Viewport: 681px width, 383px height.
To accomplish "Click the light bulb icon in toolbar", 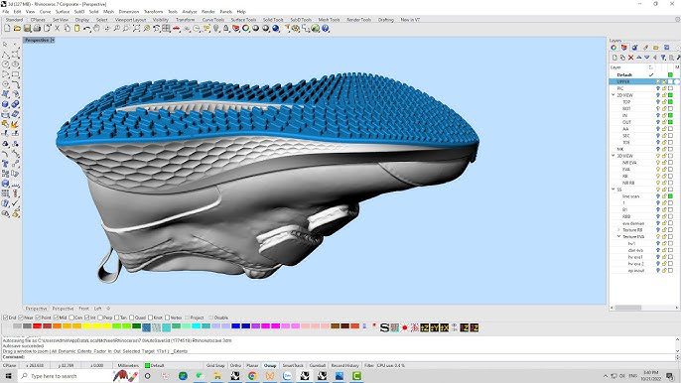I will click(216, 28).
